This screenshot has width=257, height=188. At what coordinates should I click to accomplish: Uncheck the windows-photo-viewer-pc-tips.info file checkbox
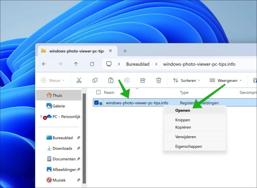(x=96, y=103)
